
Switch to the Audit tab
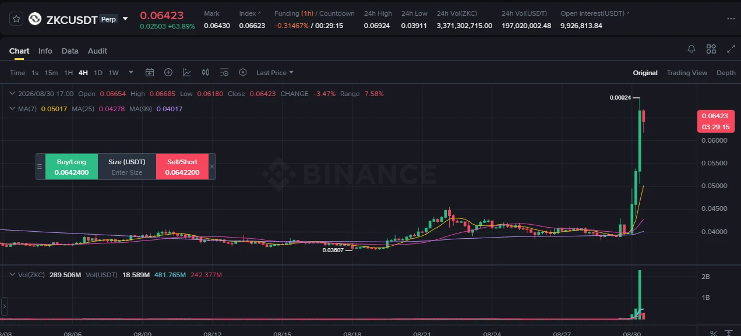97,51
